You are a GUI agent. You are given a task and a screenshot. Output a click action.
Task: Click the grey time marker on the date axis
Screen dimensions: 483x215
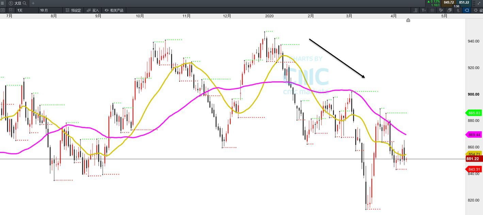pyautogui.click(x=408, y=20)
